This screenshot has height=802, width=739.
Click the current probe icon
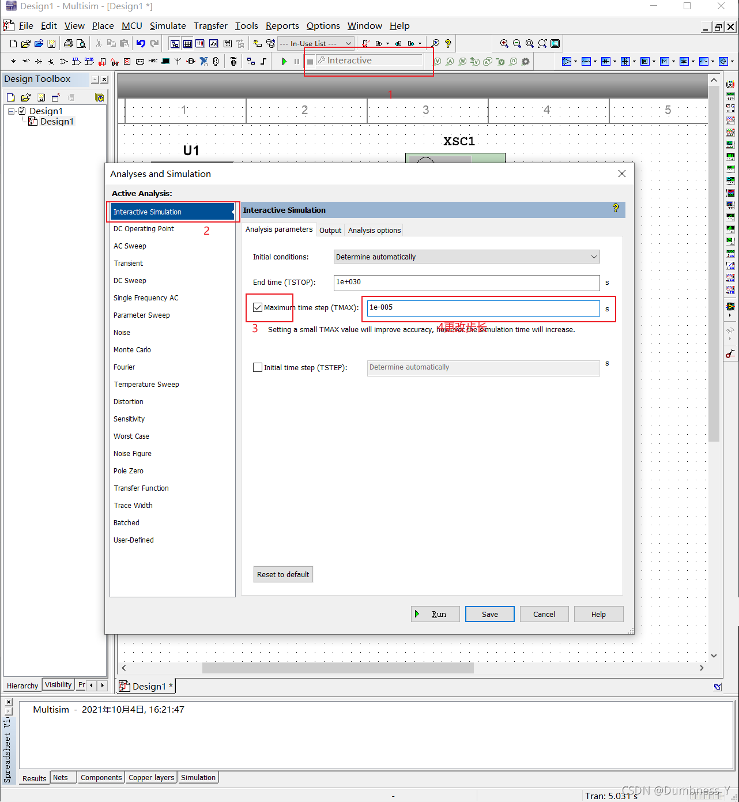pos(450,61)
